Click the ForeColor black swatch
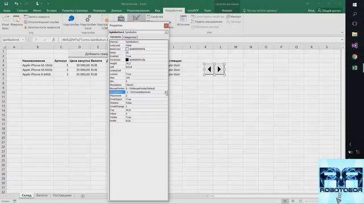364x204 pixels. click(127, 59)
